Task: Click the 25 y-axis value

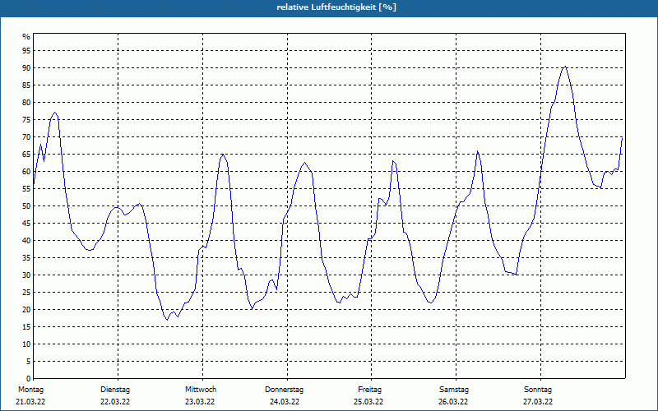Action: coord(26,293)
